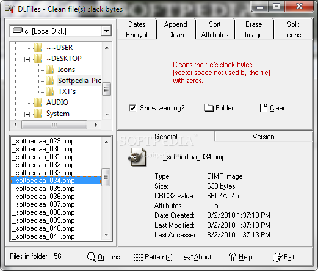
Task: Select file _softpediaa_029.bmp
Action: pos(56,141)
